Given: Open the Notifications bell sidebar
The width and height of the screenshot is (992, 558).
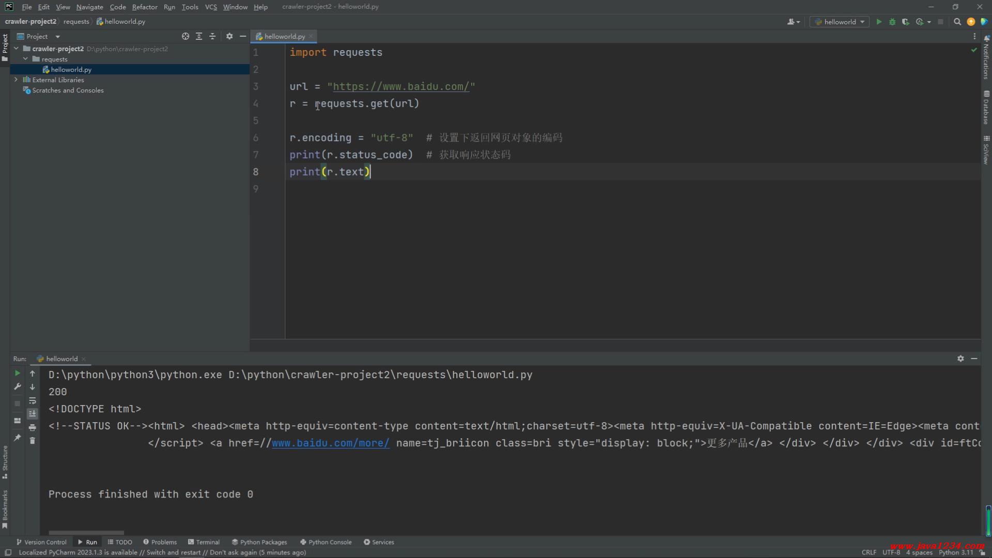Looking at the screenshot, I should click(986, 57).
